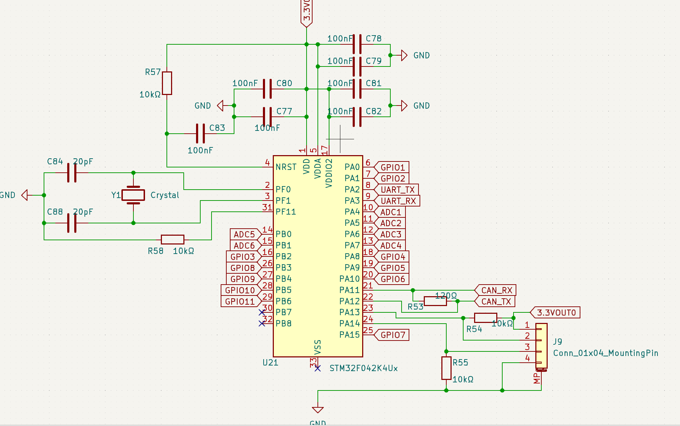The image size is (680, 426).
Task: Select the Y1 crystal symbol
Action: 133,195
